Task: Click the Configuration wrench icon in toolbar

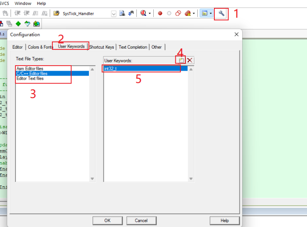Action: (221, 13)
